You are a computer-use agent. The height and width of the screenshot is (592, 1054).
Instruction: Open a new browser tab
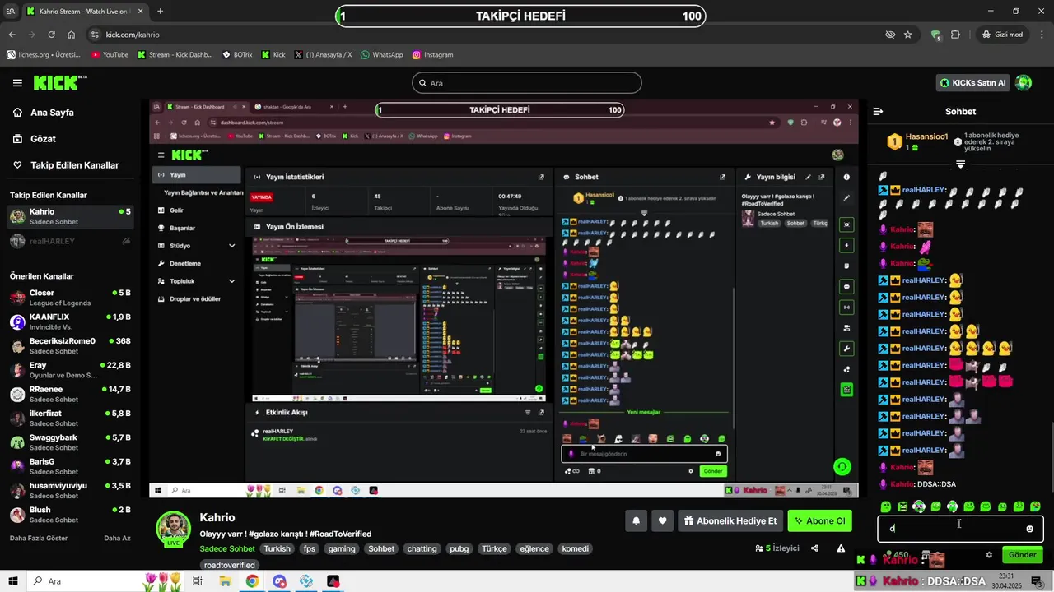(x=160, y=12)
